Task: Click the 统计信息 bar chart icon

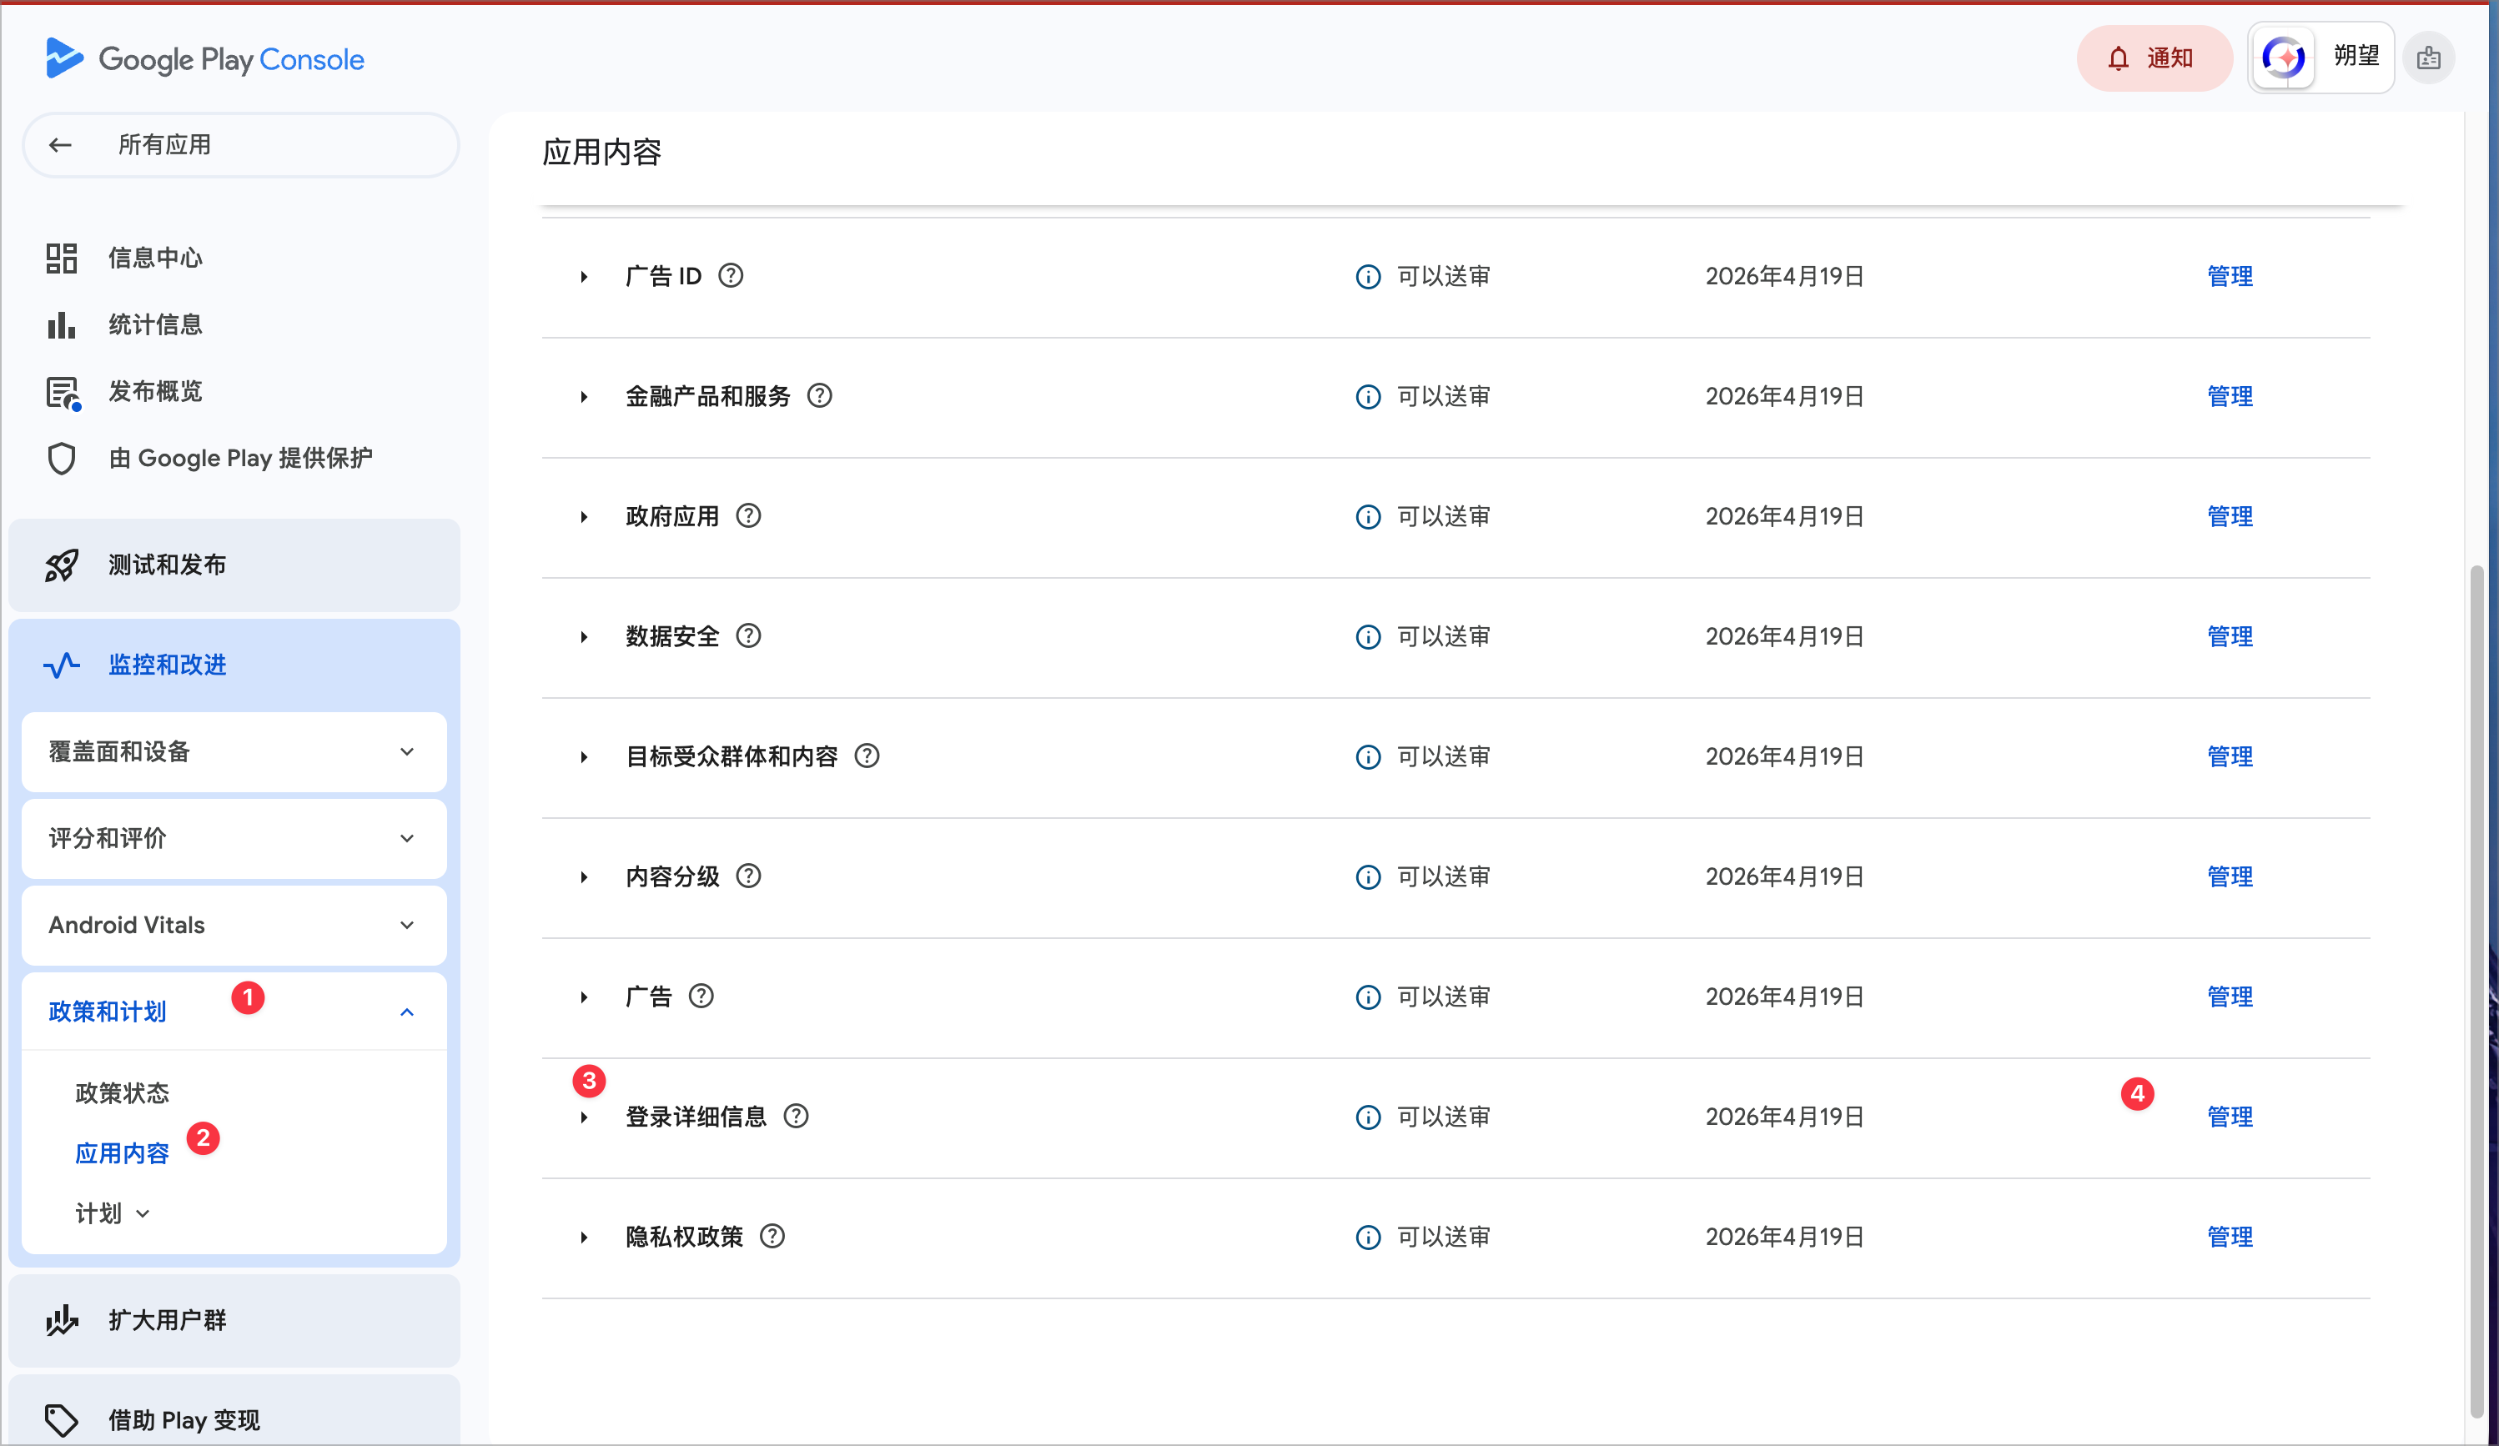Action: pyautogui.click(x=62, y=324)
